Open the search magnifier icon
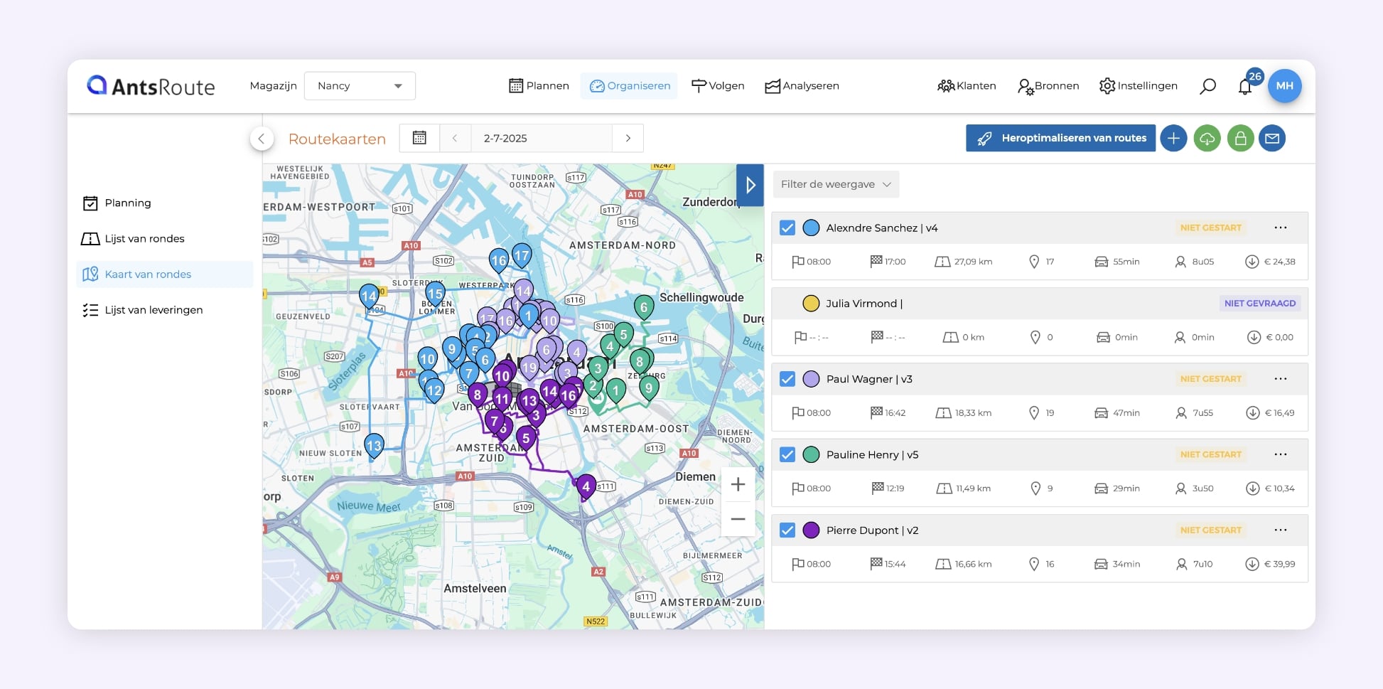 pyautogui.click(x=1207, y=86)
